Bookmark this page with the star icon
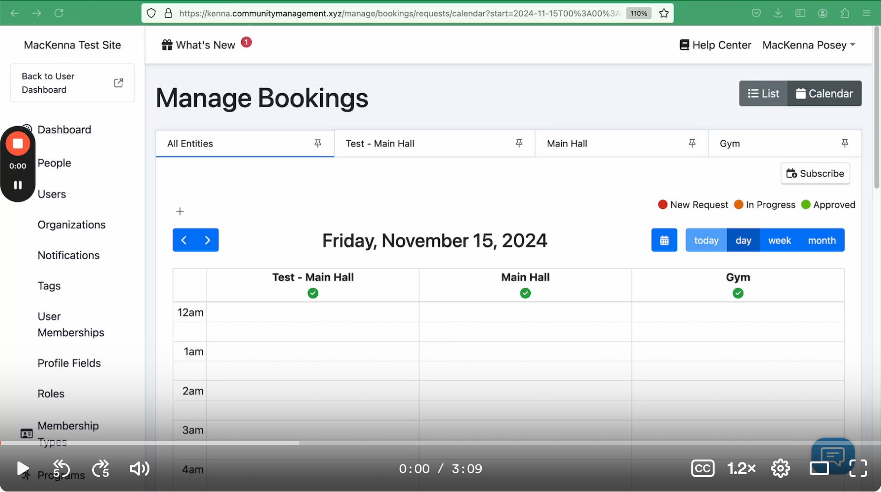Viewport: 881px width, 492px height. click(x=664, y=13)
